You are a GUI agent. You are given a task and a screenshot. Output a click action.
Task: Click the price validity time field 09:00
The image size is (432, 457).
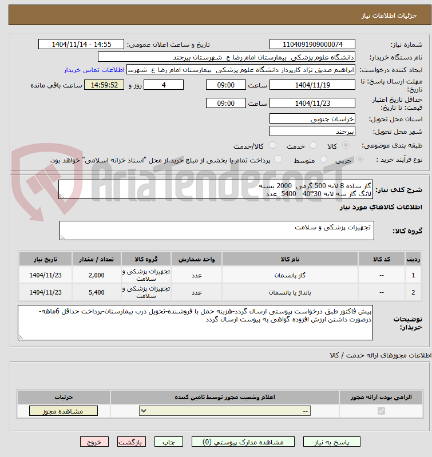[x=225, y=103]
